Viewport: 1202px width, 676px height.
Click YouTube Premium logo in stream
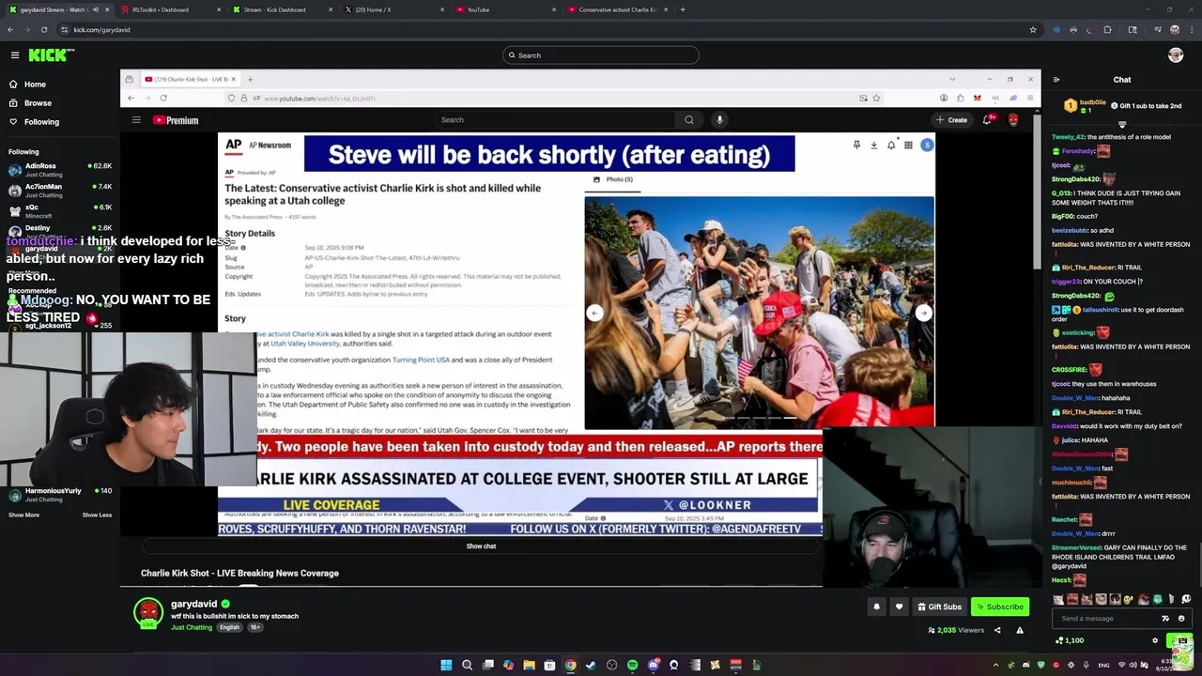click(176, 120)
